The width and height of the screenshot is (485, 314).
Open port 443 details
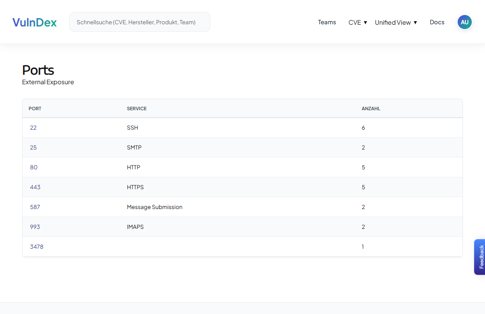coord(35,187)
